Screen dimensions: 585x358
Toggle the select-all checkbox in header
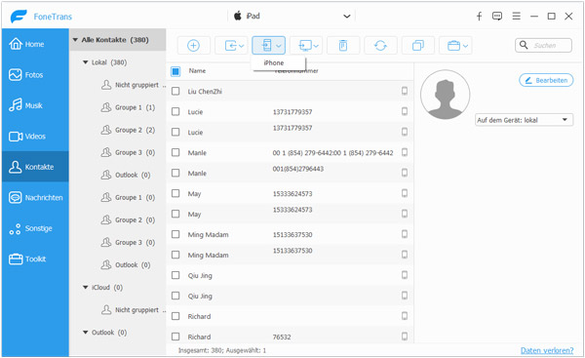(x=175, y=71)
